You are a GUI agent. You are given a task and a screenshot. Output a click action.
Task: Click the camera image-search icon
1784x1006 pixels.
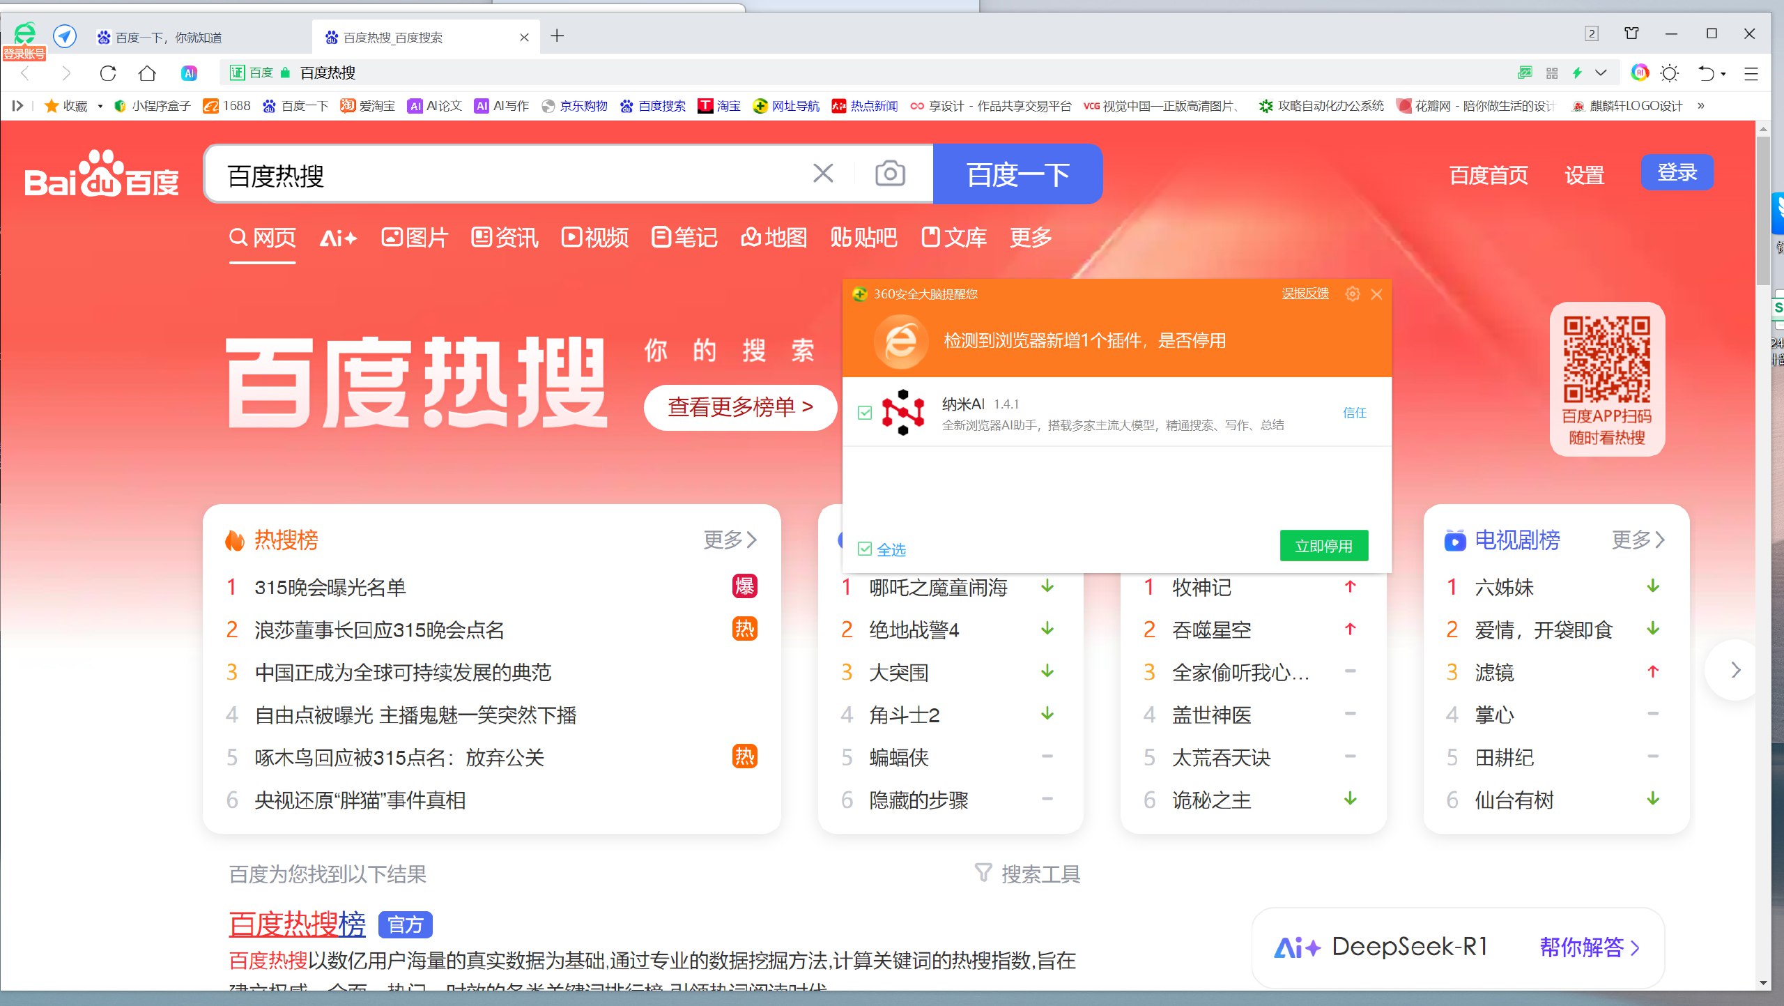click(x=890, y=174)
